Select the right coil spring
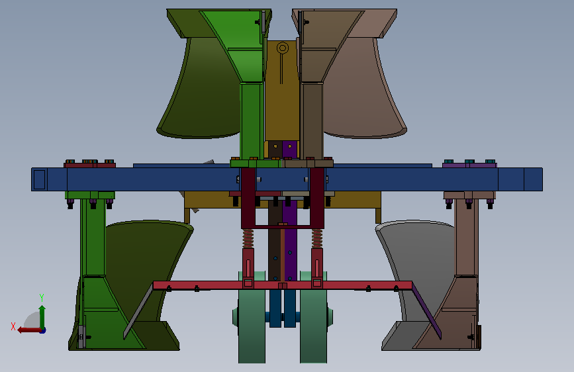 tap(317, 238)
